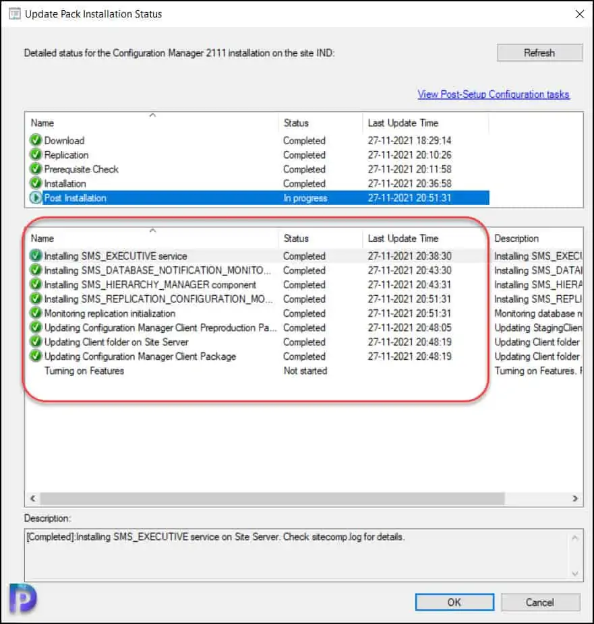Screen dimensions: 594x624
Task: Click the in-progress icon beside Post Installation
Action: tap(36, 197)
